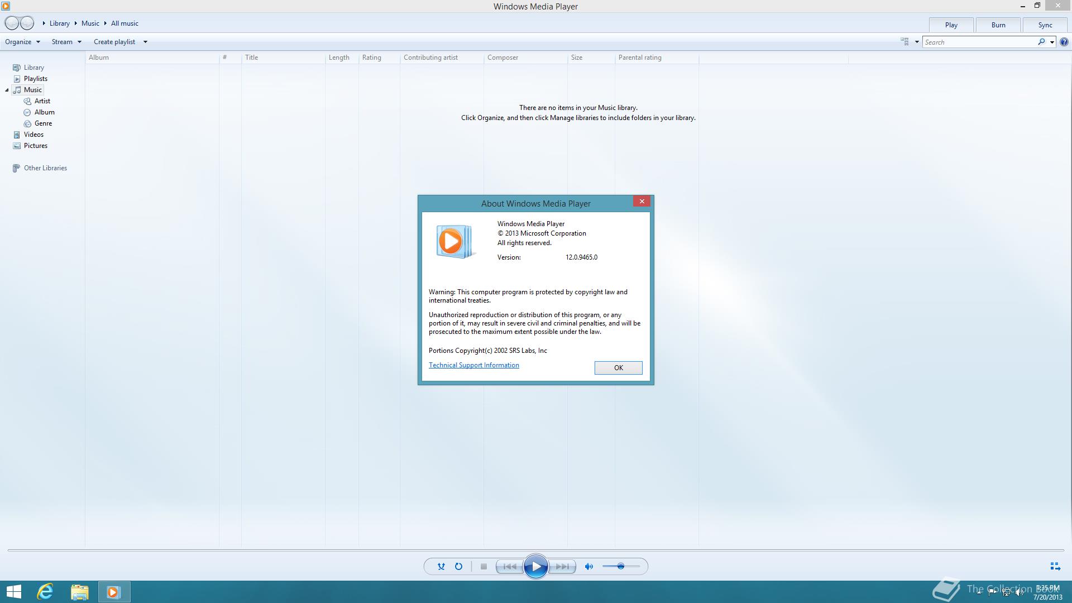Switch to the Sync tab
This screenshot has width=1072, height=603.
1045,25
